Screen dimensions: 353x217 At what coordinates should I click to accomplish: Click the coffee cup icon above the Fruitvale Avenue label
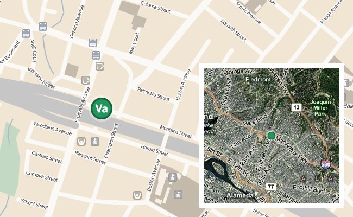(x=86, y=80)
